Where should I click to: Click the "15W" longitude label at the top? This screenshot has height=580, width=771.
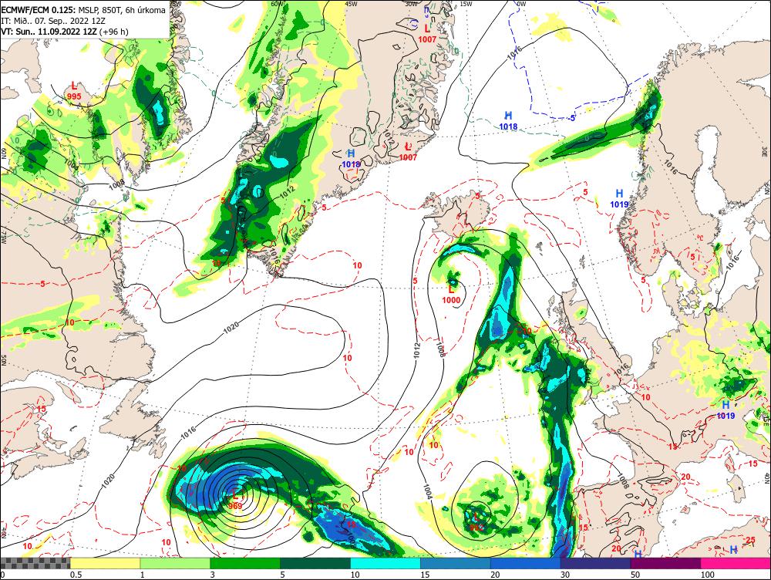pos(466,4)
